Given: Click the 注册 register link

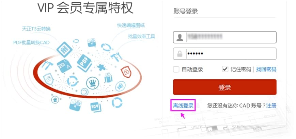Looking at the screenshot, I should pyautogui.click(x=271, y=105).
